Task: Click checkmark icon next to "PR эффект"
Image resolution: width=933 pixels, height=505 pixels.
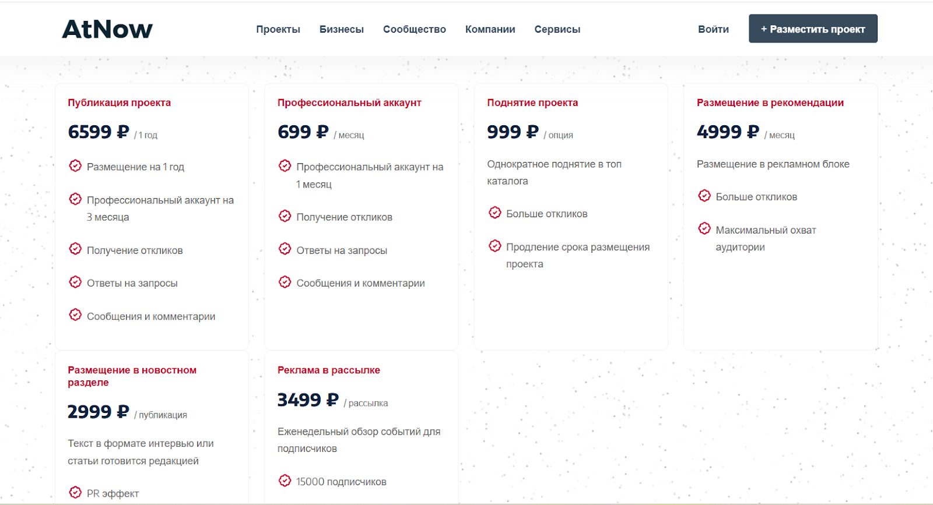Action: click(x=75, y=492)
